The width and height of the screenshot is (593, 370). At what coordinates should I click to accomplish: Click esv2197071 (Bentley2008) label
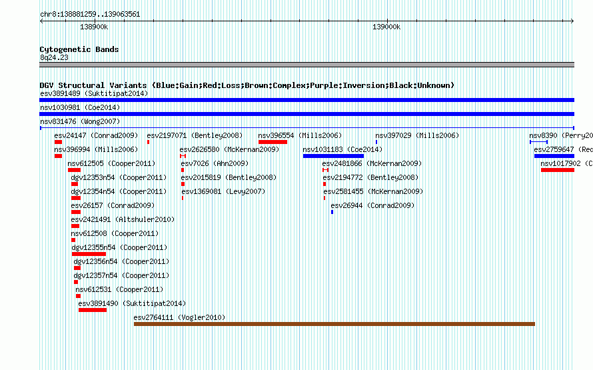[x=195, y=135]
